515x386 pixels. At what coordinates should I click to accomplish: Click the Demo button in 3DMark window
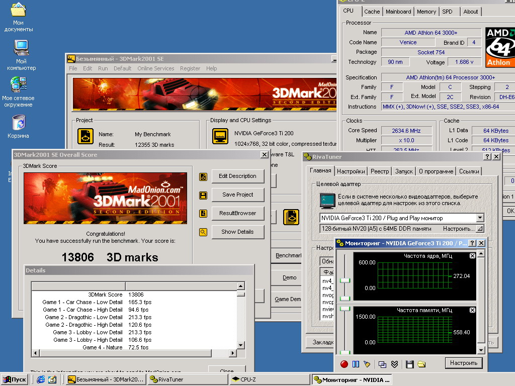(286, 277)
